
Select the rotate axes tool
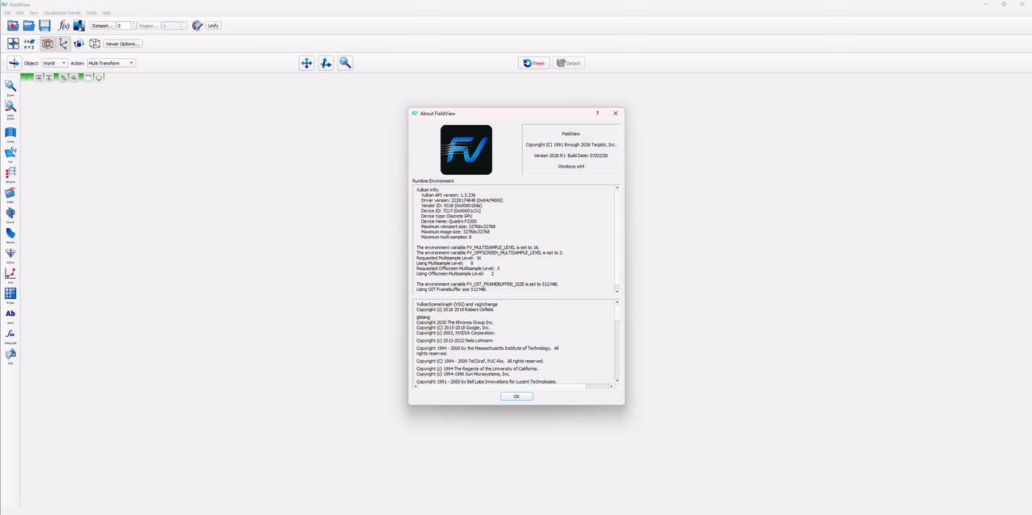coord(326,63)
